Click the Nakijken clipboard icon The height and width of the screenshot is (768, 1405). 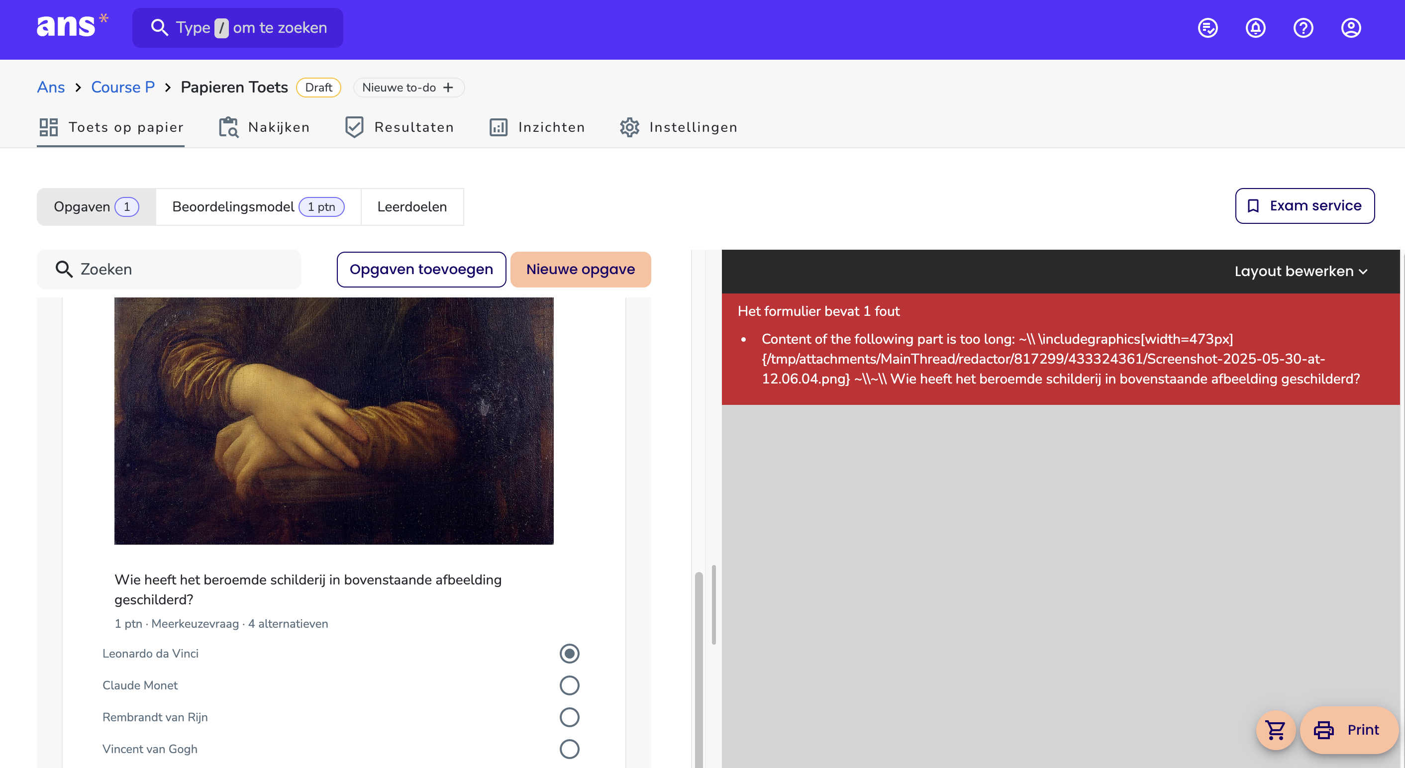click(x=228, y=127)
